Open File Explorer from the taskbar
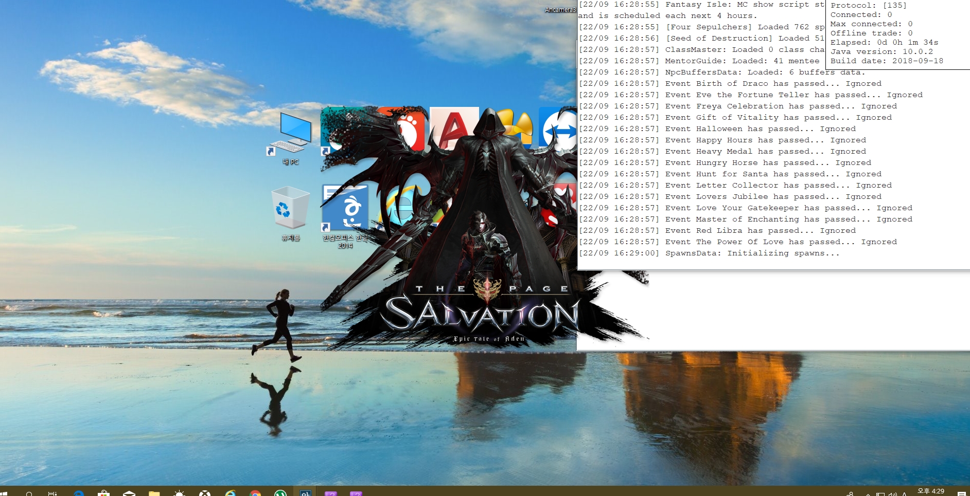 (x=154, y=493)
